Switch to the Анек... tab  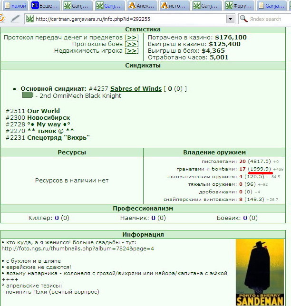click(142, 5)
